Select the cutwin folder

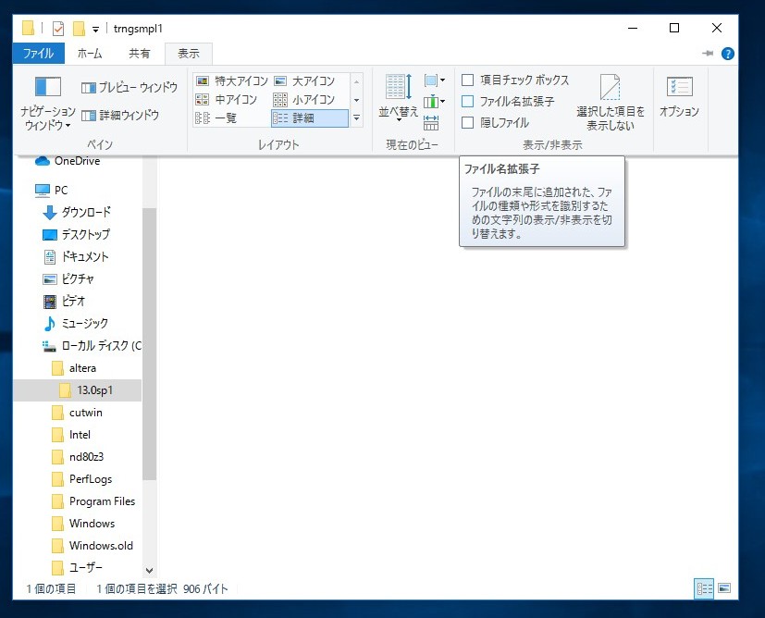77,413
